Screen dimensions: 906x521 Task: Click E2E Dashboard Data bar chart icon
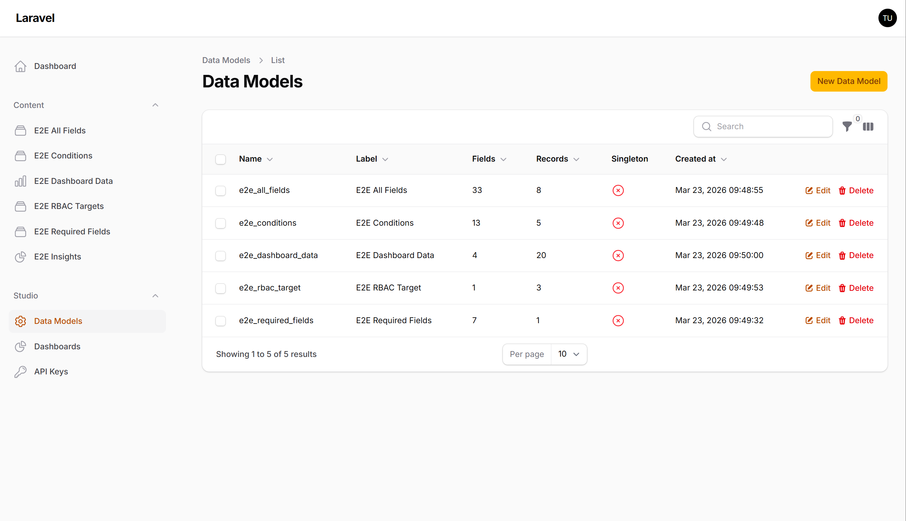(x=21, y=181)
